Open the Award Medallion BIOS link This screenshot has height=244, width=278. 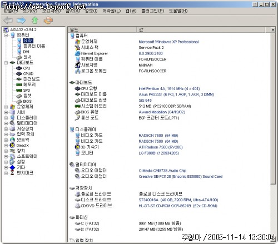(162, 112)
